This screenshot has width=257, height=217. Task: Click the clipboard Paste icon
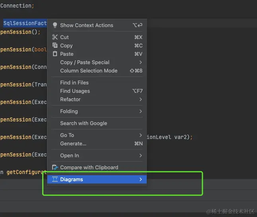(55, 54)
